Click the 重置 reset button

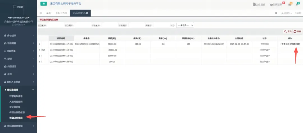(x=297, y=31)
